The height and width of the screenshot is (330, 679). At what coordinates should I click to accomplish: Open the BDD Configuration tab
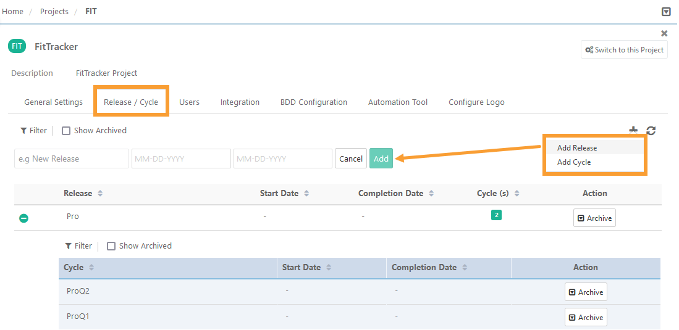coord(313,102)
